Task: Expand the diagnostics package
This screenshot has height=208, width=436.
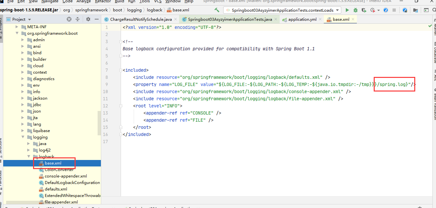Action: 23,79
